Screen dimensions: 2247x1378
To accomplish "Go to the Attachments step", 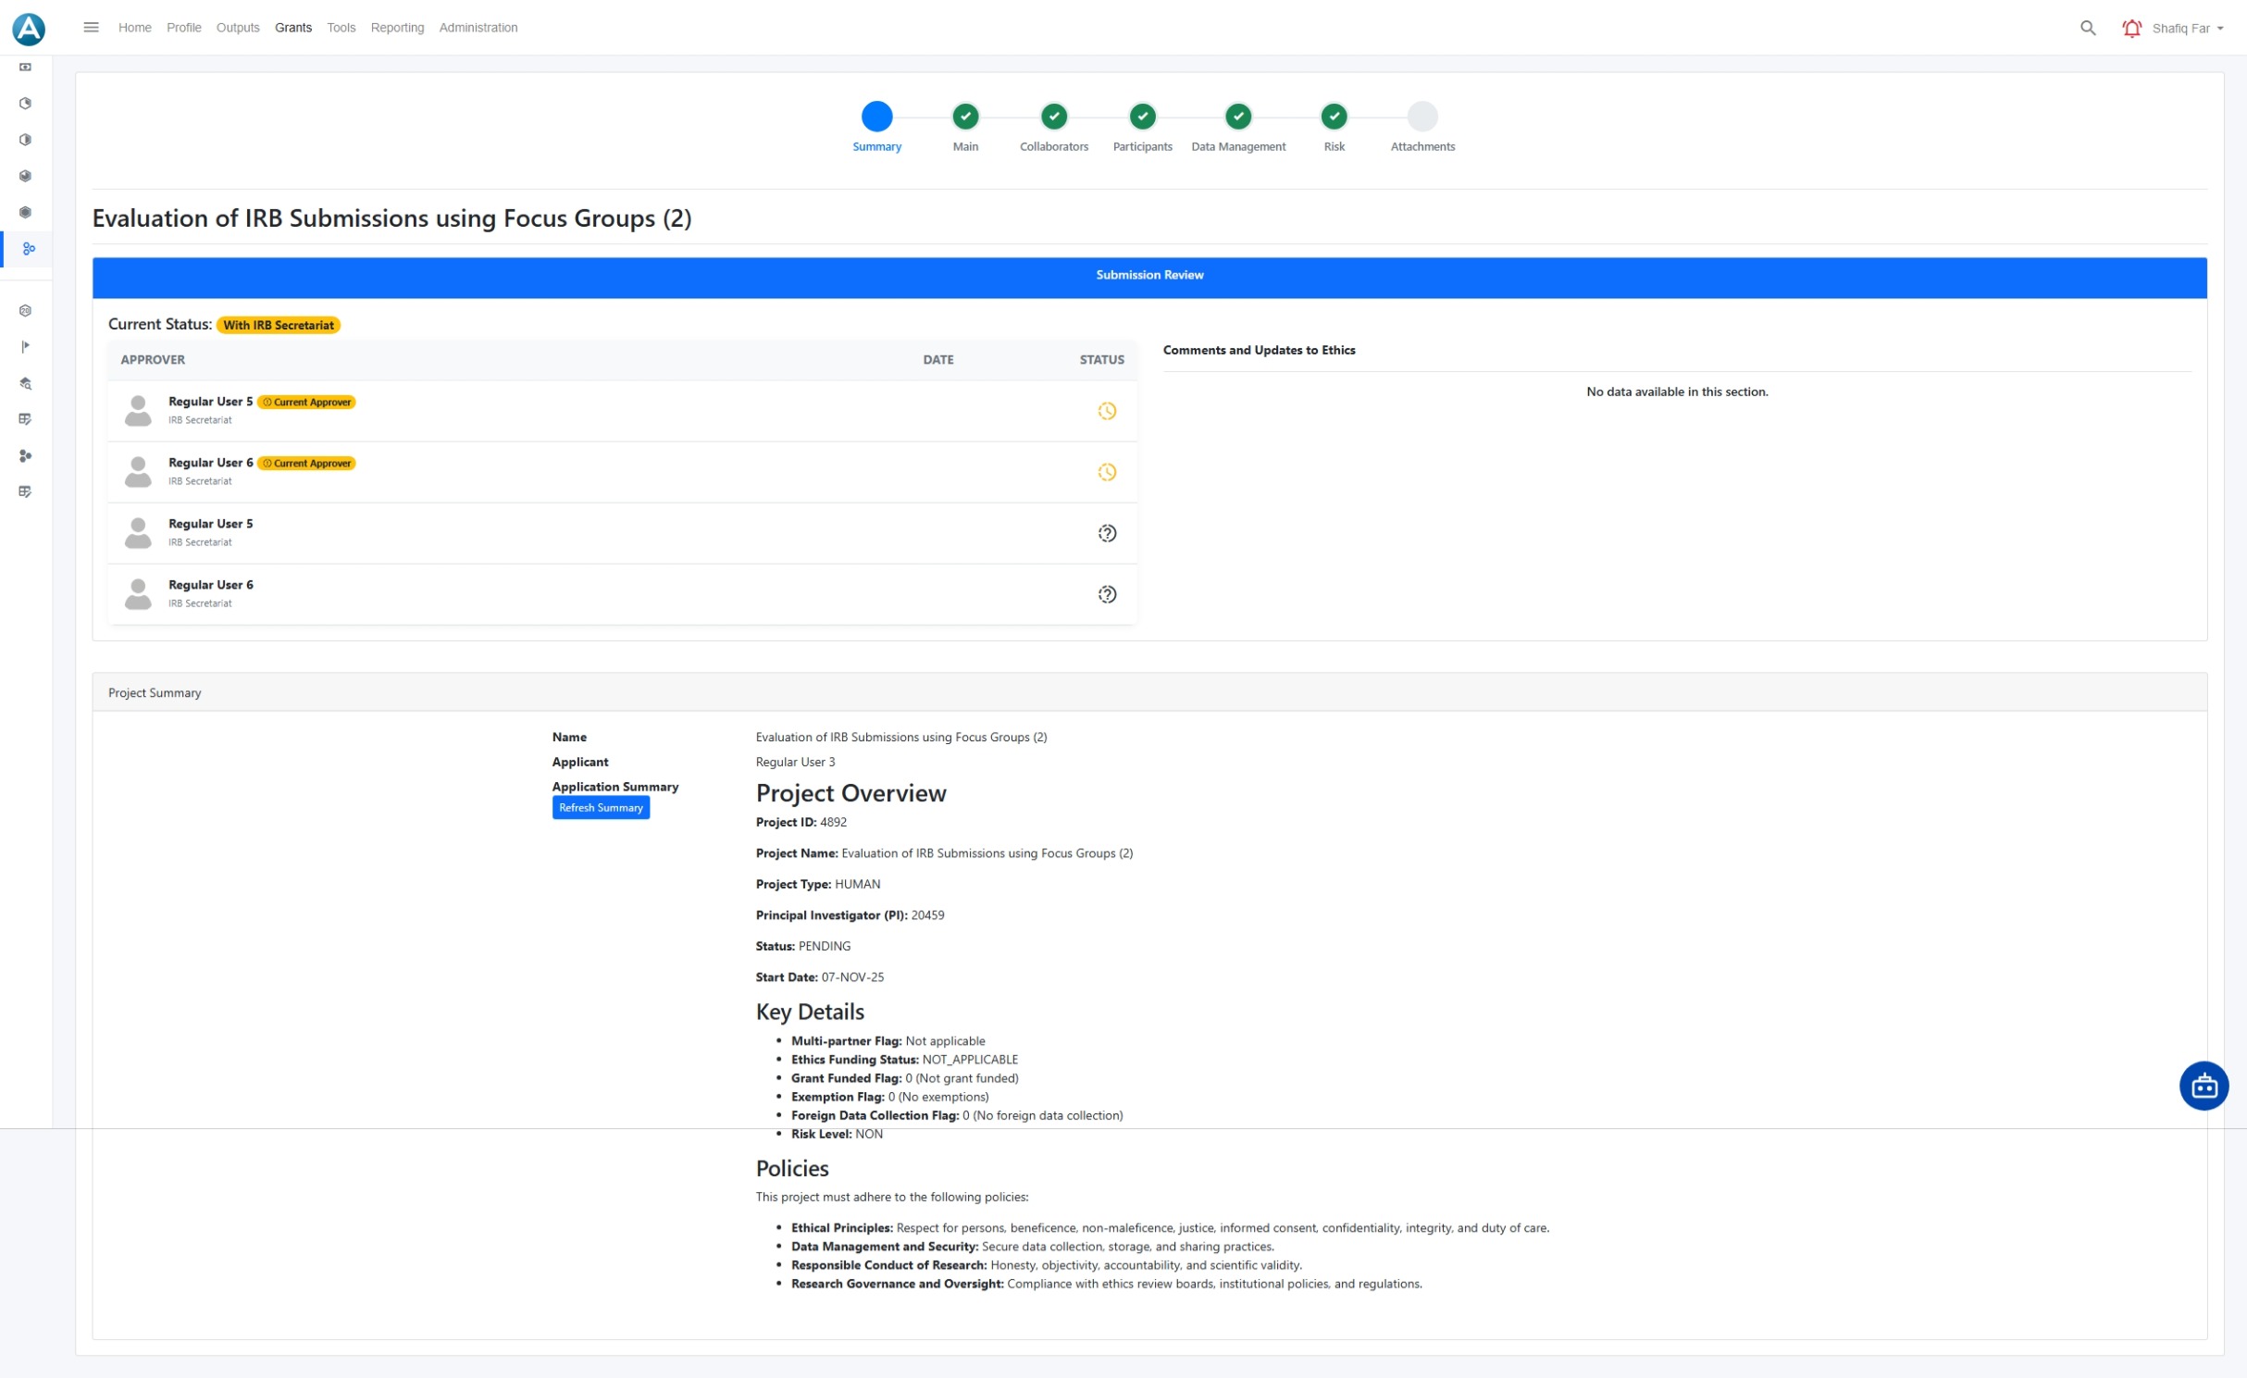I will coord(1421,117).
